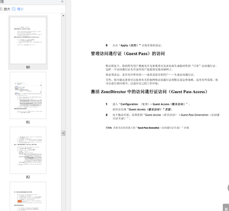Image resolution: width=229 pixels, height=211 pixels.
Task: Open page 81 thumbnail
Action: pyautogui.click(x=28, y=95)
